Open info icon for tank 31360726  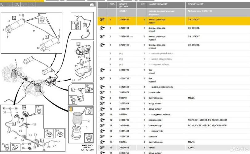(102, 70)
